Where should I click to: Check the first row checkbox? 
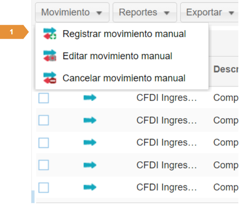tap(44, 98)
